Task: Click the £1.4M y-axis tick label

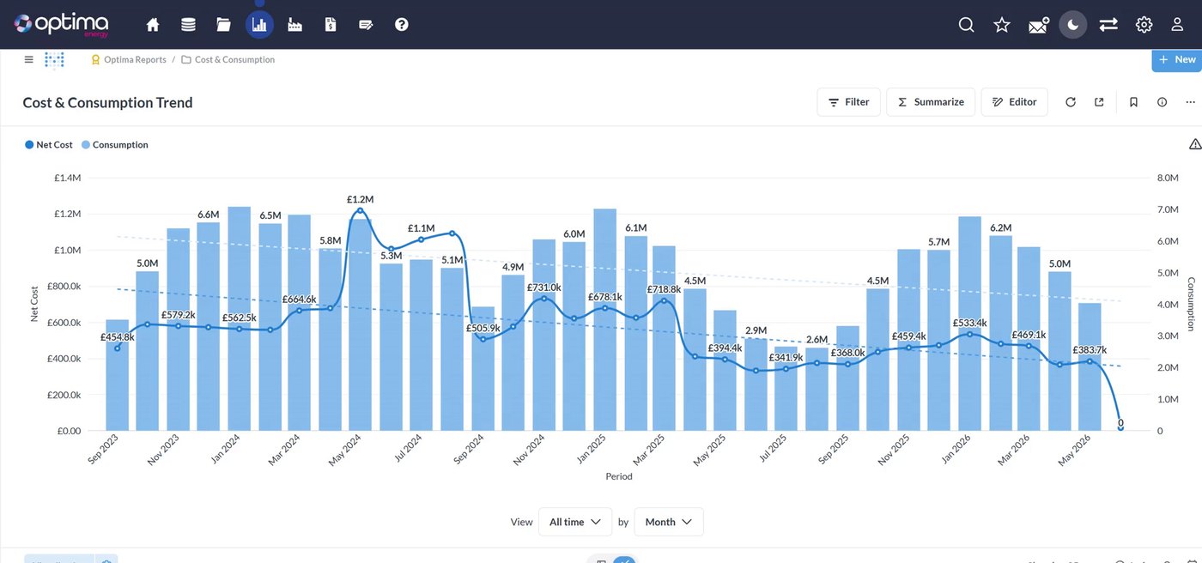Action: [67, 178]
